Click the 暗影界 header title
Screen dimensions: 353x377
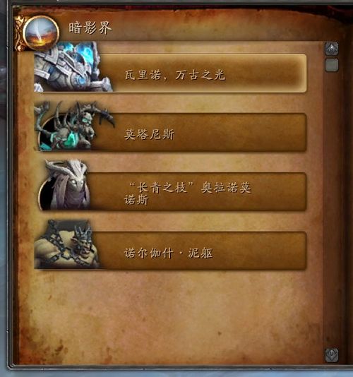90,28
